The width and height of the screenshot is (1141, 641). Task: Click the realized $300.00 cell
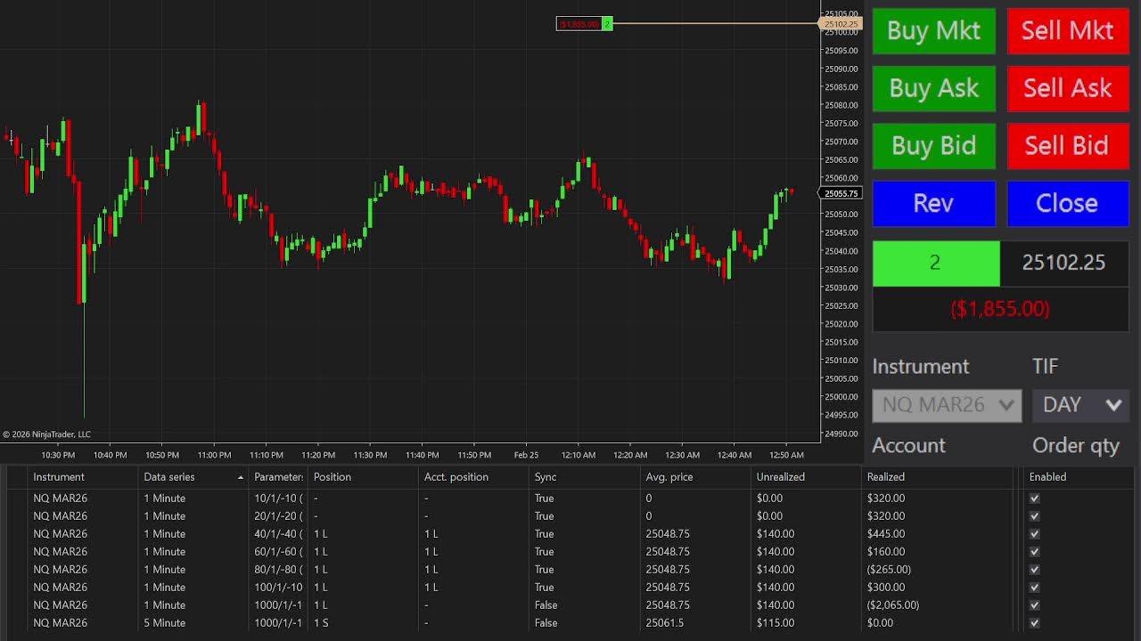(938, 588)
